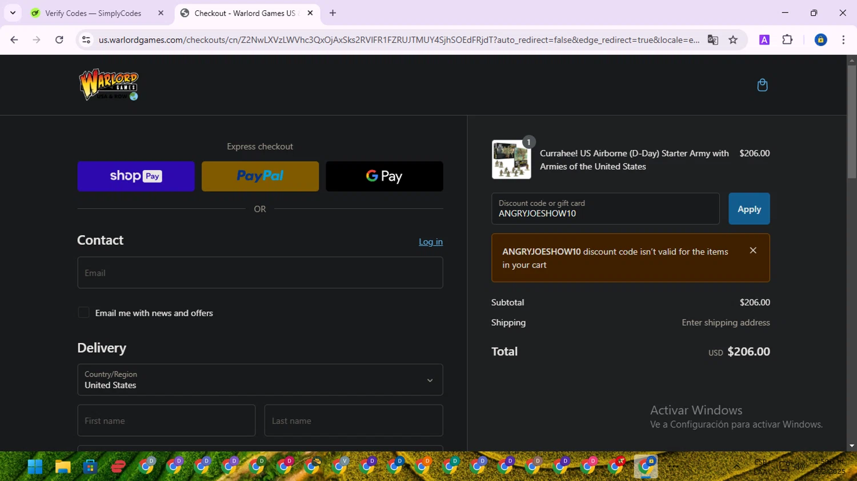Open the ESP LAA language indicator

click(x=760, y=467)
